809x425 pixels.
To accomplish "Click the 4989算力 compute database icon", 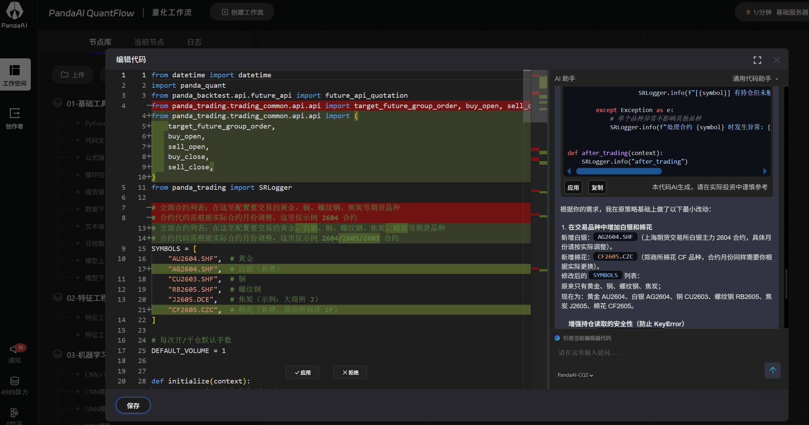I will [15, 381].
